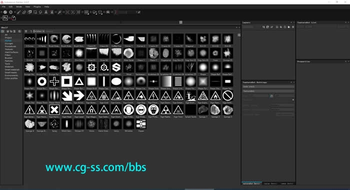Screen dimensions: 350x190
Task: Open the blend mode dropdown in Layers panel
Action: 248,27
